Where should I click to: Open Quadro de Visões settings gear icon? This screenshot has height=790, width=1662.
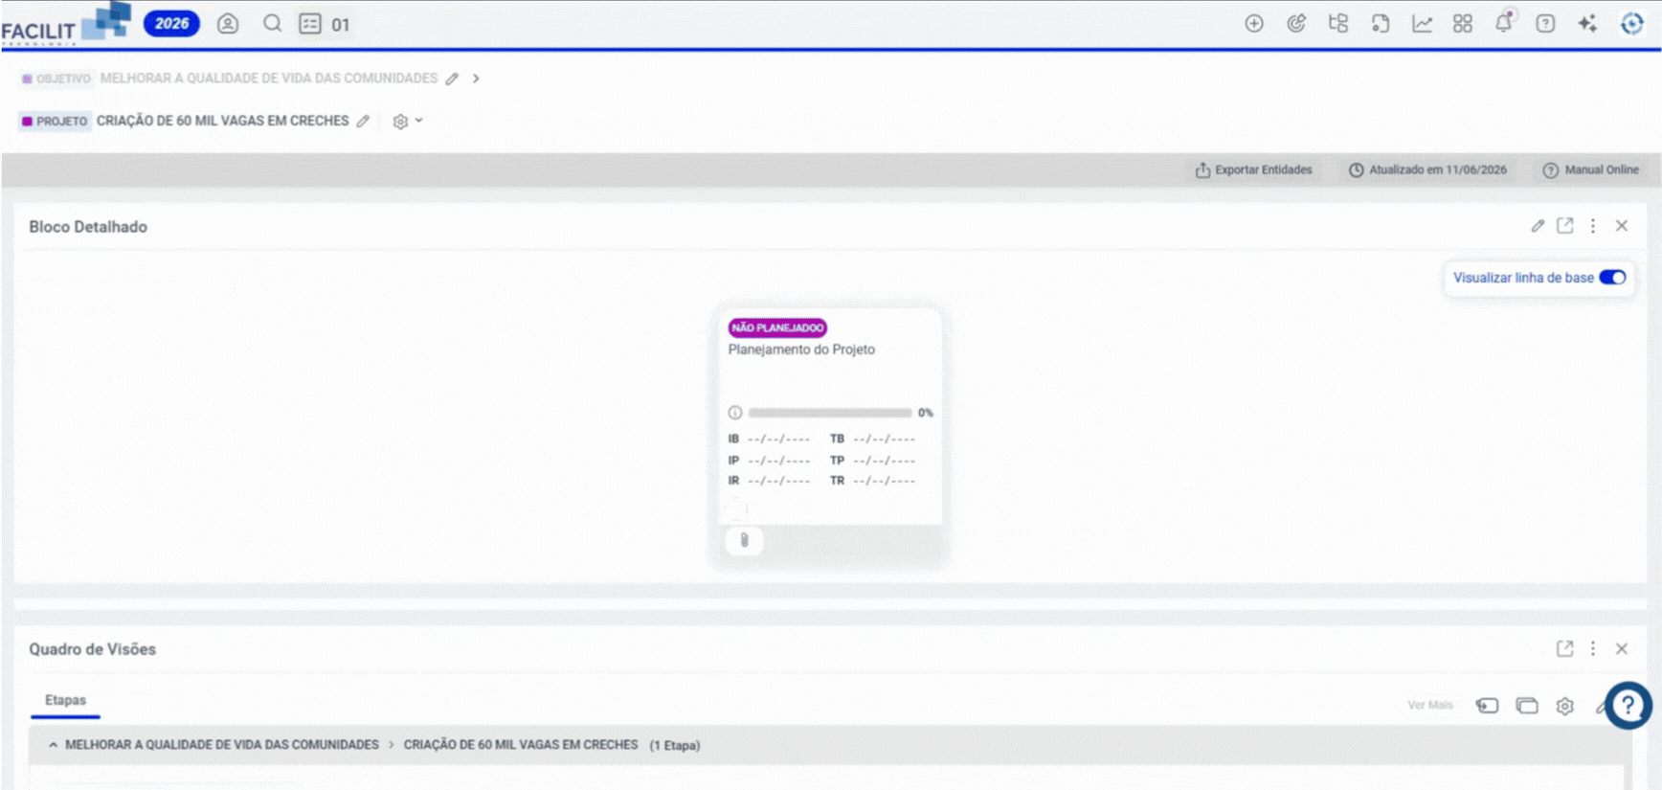1564,707
